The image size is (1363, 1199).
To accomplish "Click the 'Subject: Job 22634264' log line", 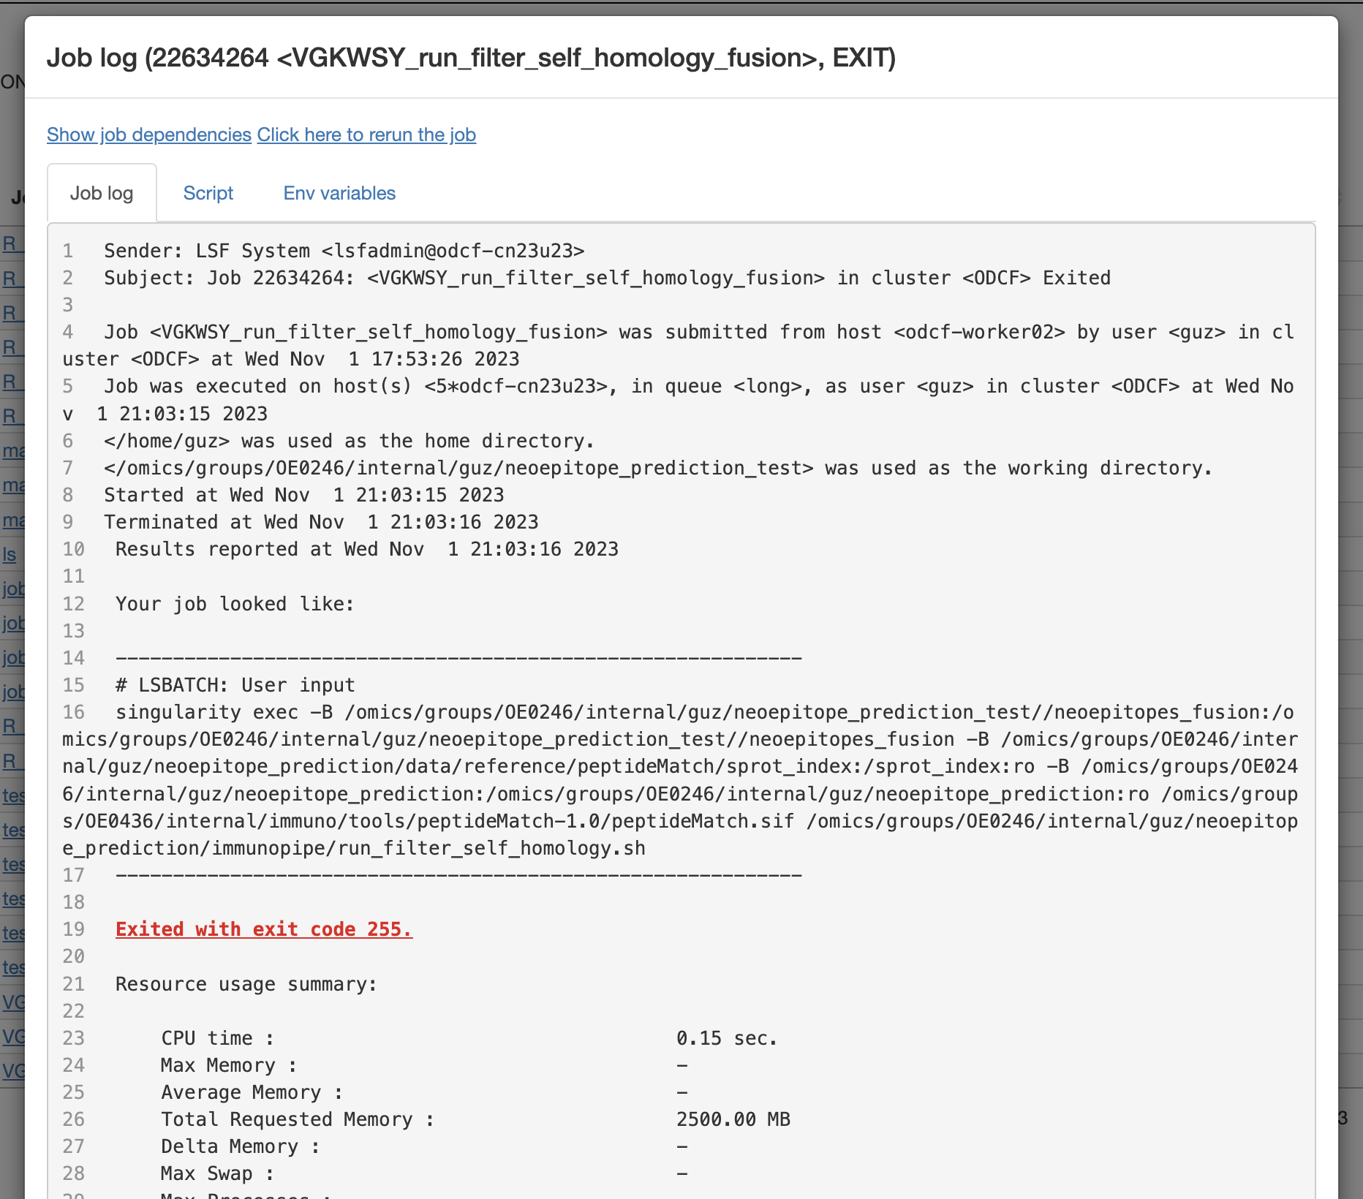I will click(607, 278).
